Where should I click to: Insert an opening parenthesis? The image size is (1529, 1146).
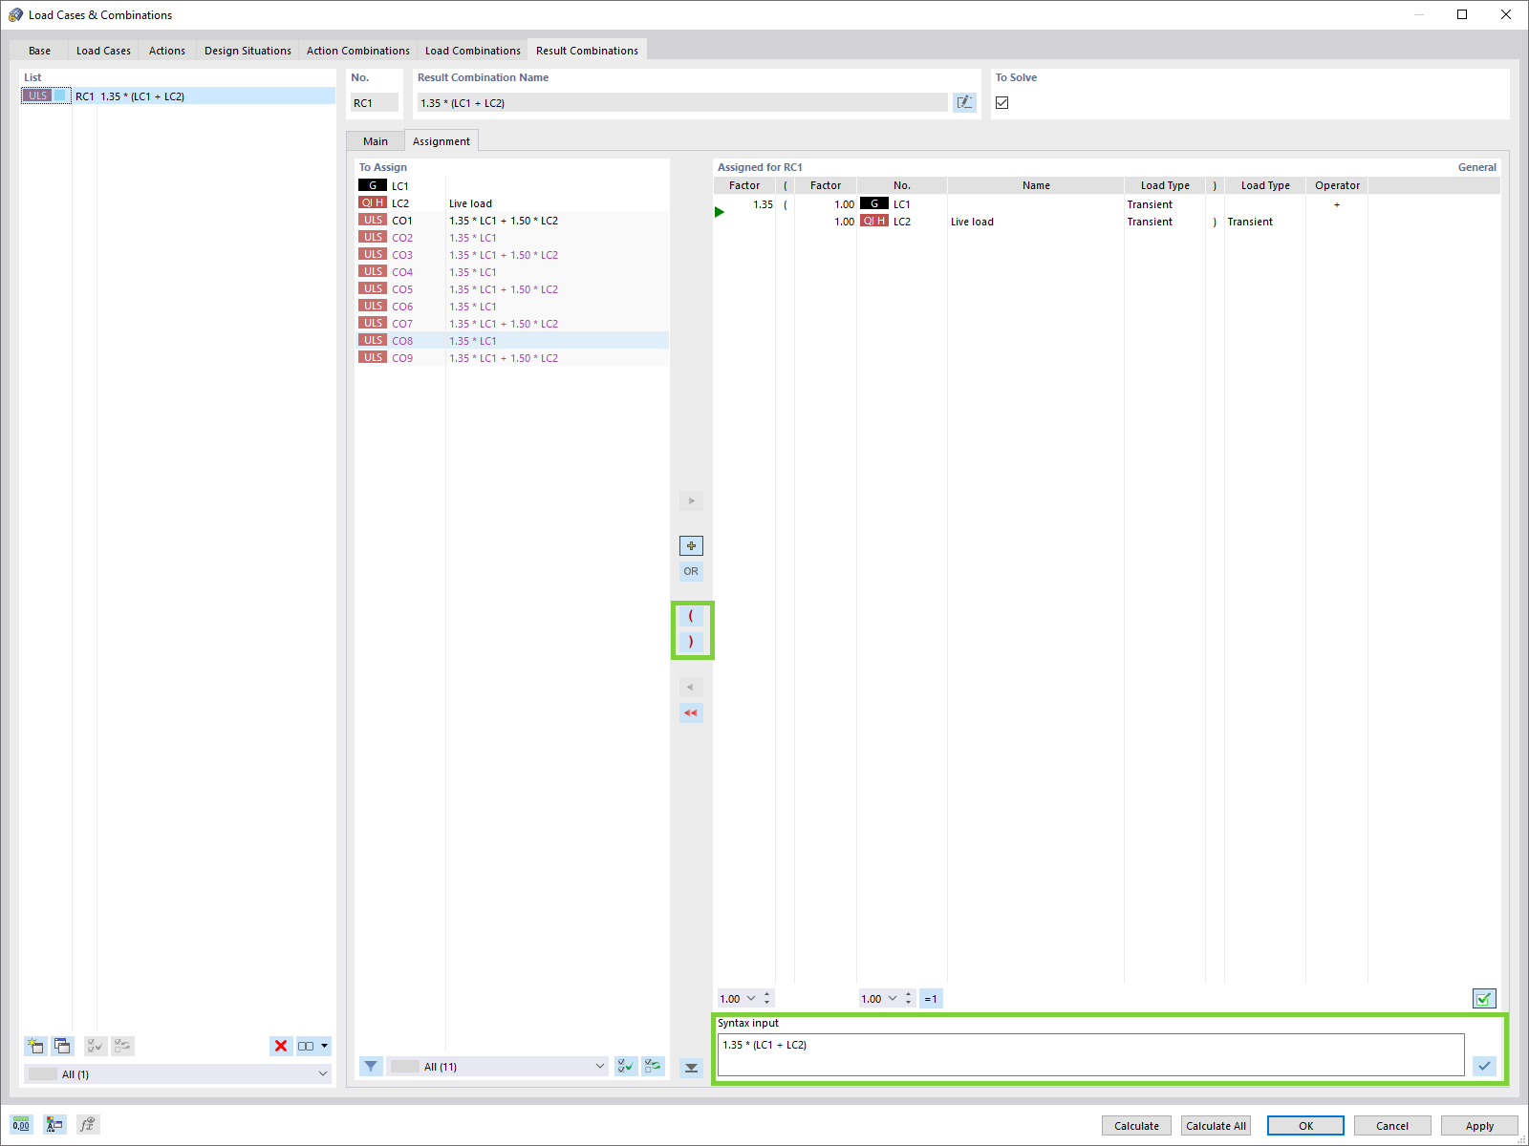pyautogui.click(x=691, y=616)
